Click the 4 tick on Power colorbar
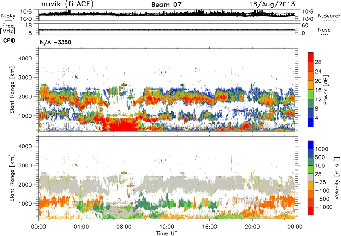 point(316,118)
